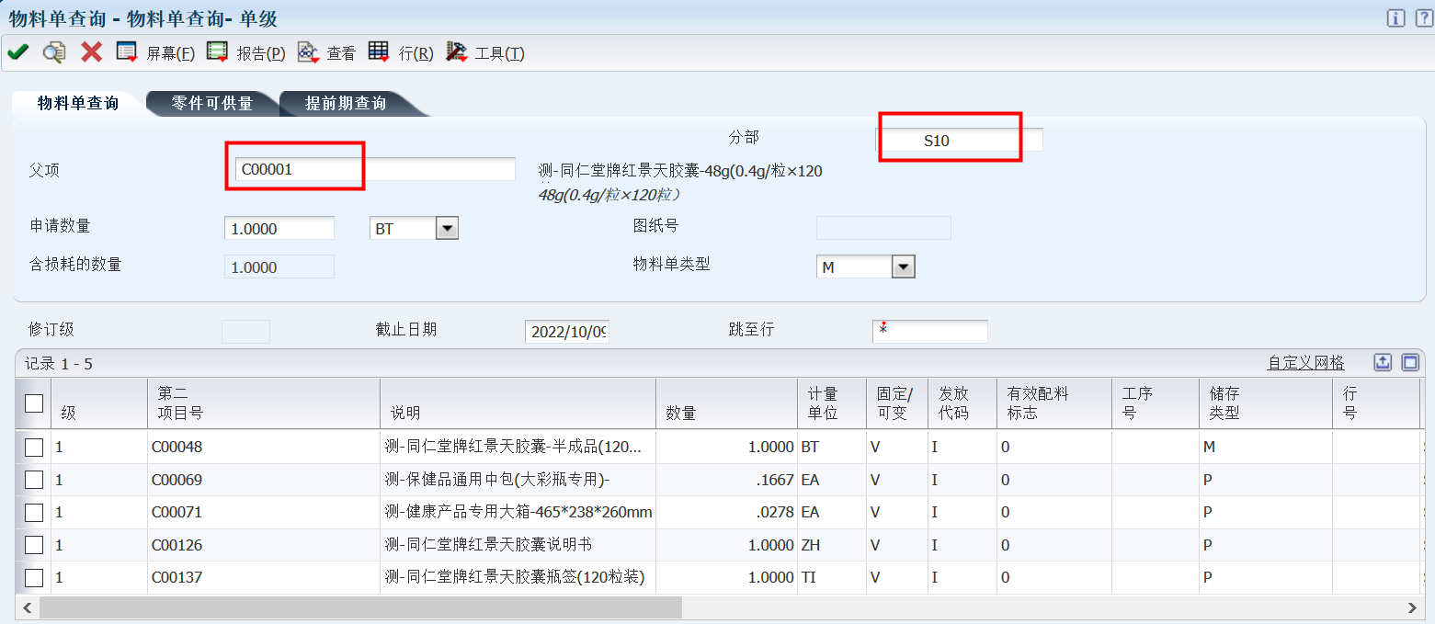1435x624 pixels.
Task: Toggle the select-all checkbox in grid header
Action: coord(34,403)
